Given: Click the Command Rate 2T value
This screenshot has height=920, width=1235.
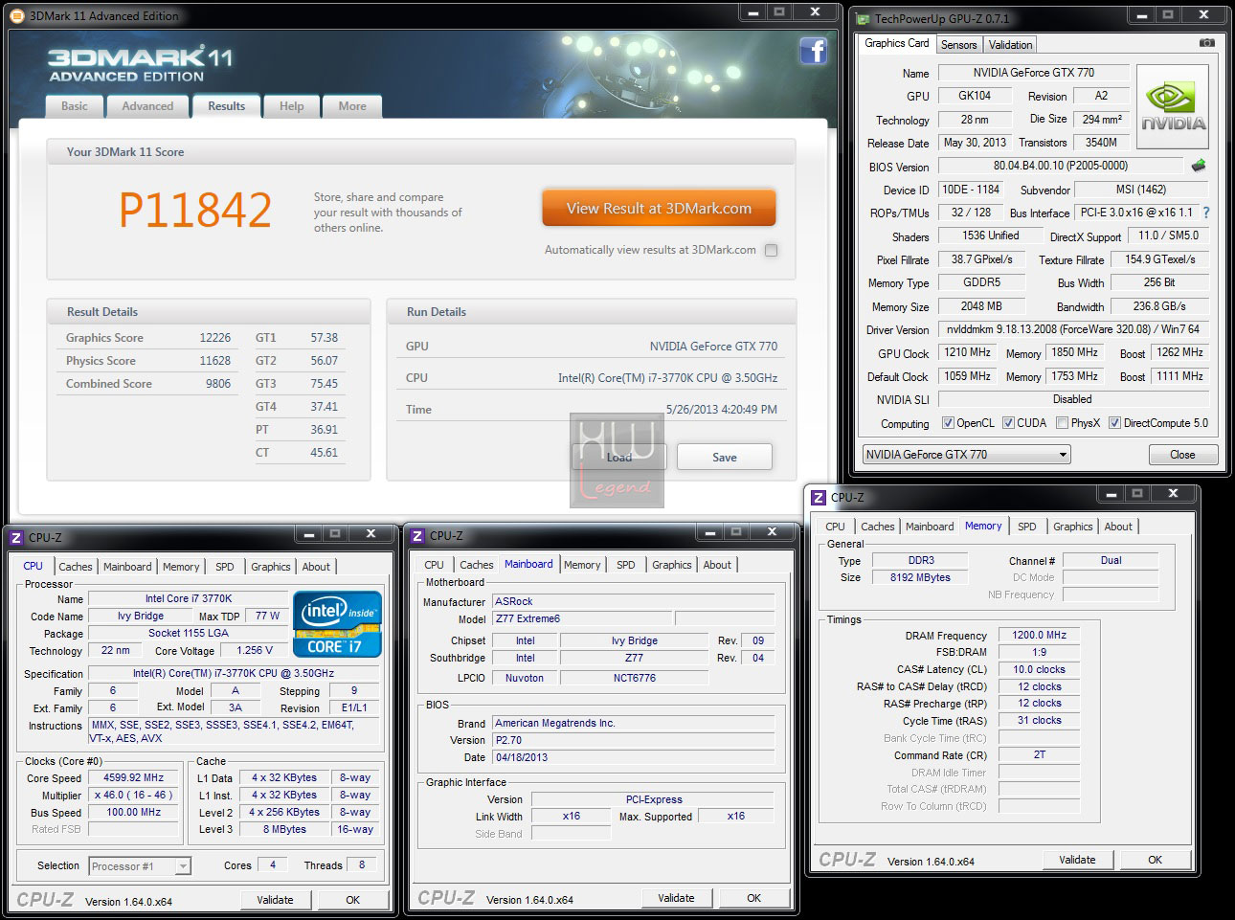Looking at the screenshot, I should coord(1039,755).
